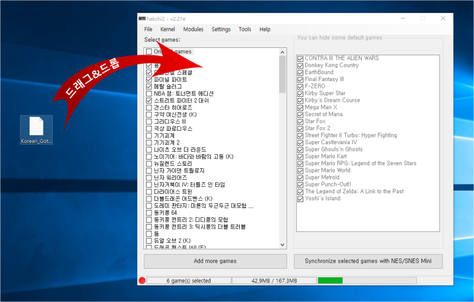Open the File menu
The height and width of the screenshot is (302, 474).
click(x=148, y=29)
